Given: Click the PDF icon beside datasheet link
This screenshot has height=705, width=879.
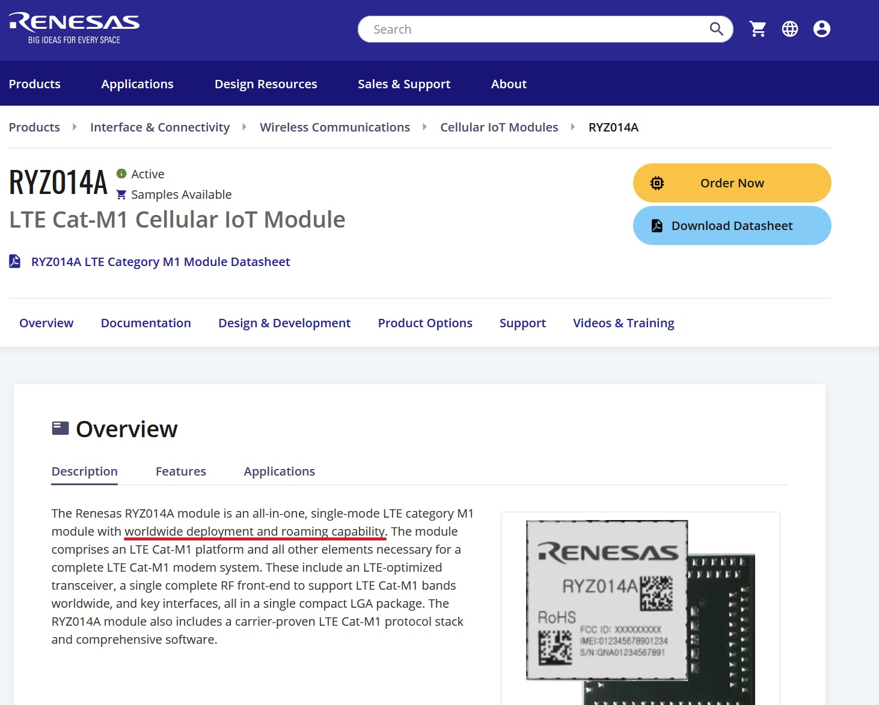Looking at the screenshot, I should pos(15,261).
